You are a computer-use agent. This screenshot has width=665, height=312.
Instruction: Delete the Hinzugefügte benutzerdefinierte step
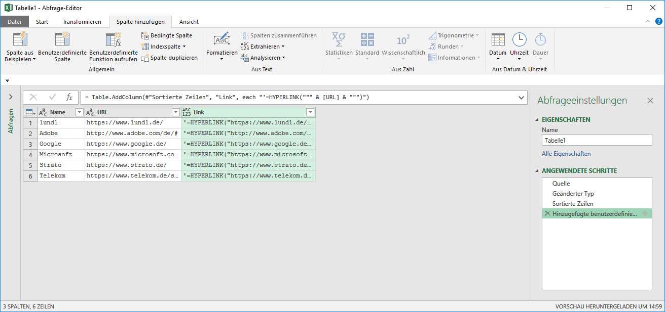point(547,214)
